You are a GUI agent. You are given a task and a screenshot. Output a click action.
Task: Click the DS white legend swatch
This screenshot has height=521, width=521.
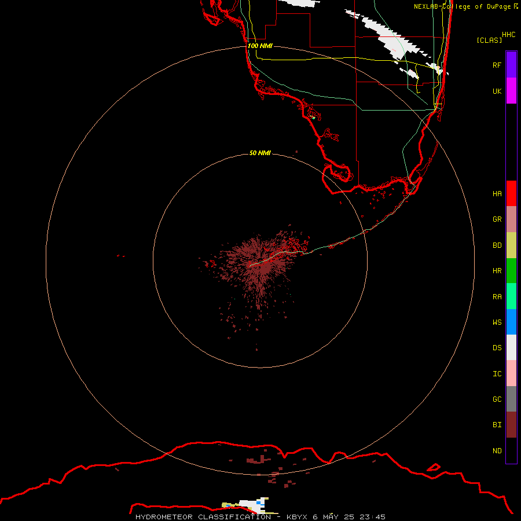pyautogui.click(x=511, y=347)
